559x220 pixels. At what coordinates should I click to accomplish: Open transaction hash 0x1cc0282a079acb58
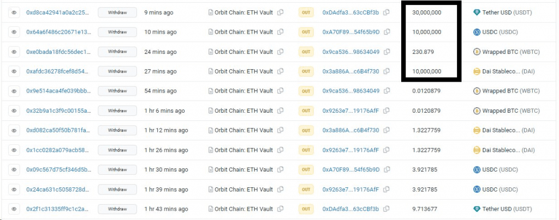[x=58, y=150]
